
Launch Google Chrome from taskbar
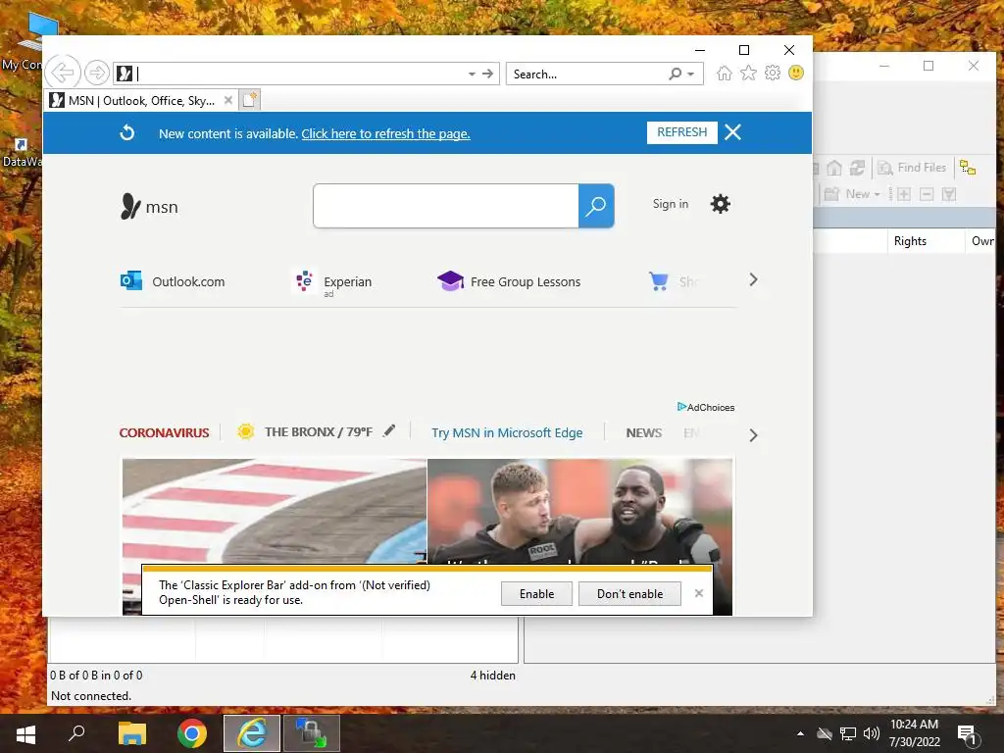[x=192, y=733]
